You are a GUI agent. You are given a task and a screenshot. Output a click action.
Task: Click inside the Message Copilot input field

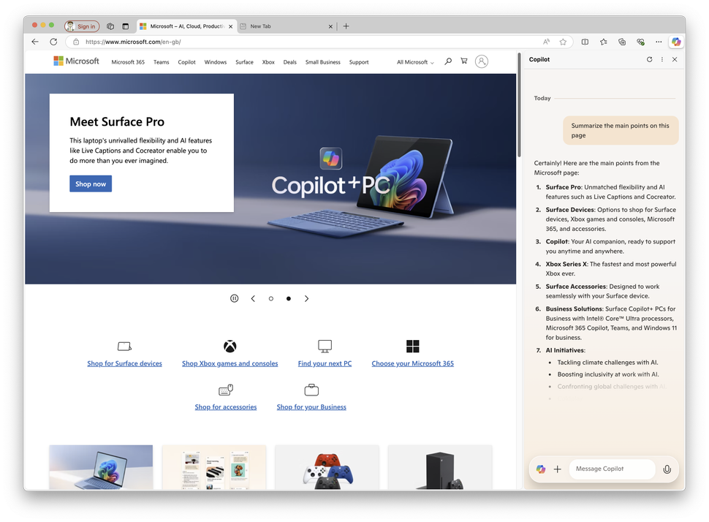coord(612,469)
